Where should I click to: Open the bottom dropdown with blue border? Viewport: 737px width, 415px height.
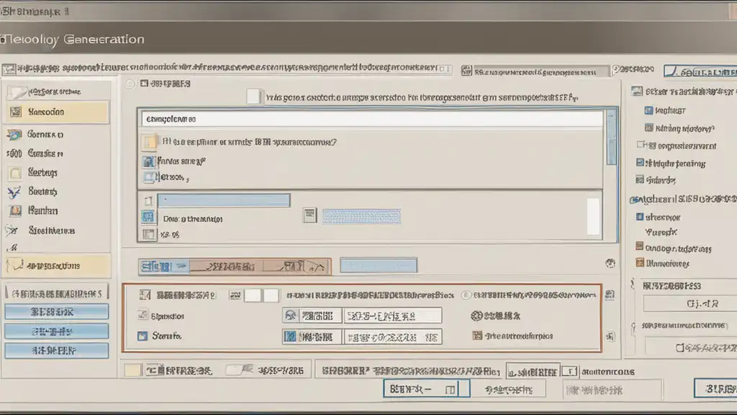point(426,388)
